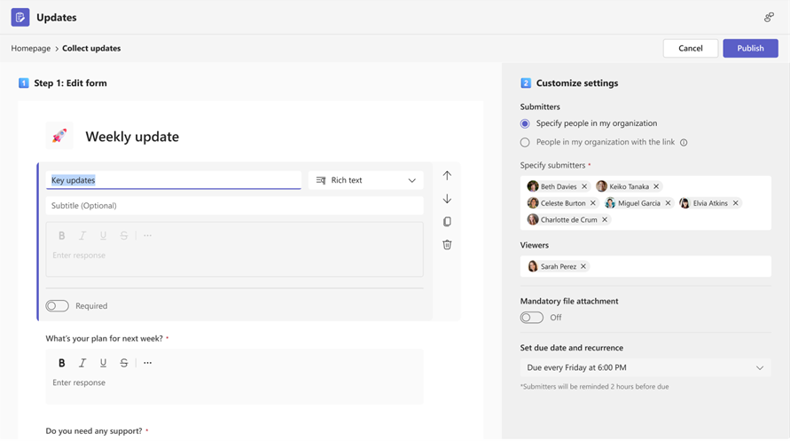Expand the due date and recurrence dropdown
Viewport: 790px width, 441px height.
pyautogui.click(x=645, y=367)
